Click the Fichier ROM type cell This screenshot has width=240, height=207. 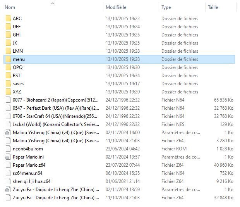click(x=174, y=149)
